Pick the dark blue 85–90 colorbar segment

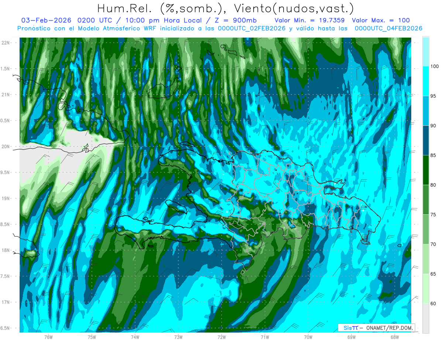click(x=426, y=141)
